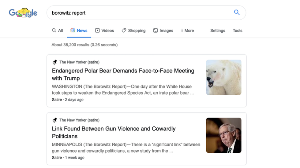Screen dimensions: 300x168
Task: Expand the More options menu
Action: 187,31
